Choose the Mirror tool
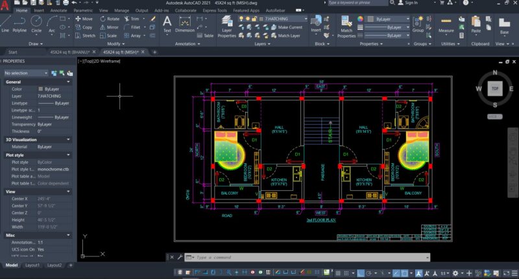The height and width of the screenshot is (279, 519). (x=109, y=27)
